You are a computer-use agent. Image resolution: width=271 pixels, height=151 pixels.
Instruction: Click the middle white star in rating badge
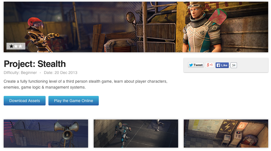point(16,46)
